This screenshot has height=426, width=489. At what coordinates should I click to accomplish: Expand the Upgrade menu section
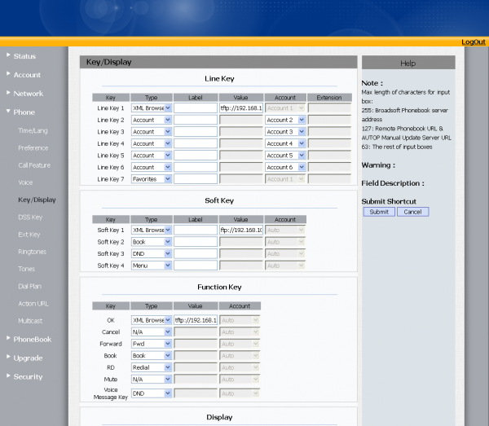[28, 358]
